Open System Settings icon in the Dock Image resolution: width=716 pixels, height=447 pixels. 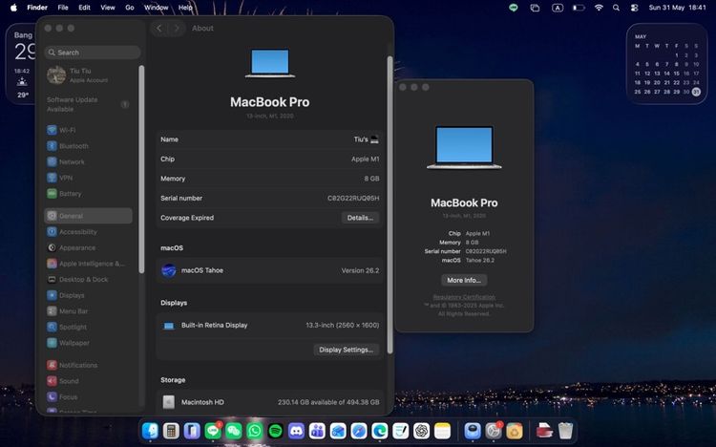(x=494, y=431)
